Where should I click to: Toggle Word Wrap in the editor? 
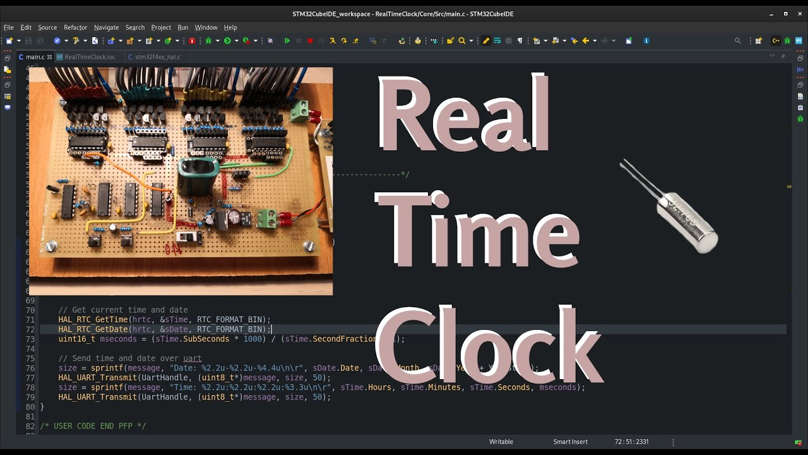497,40
